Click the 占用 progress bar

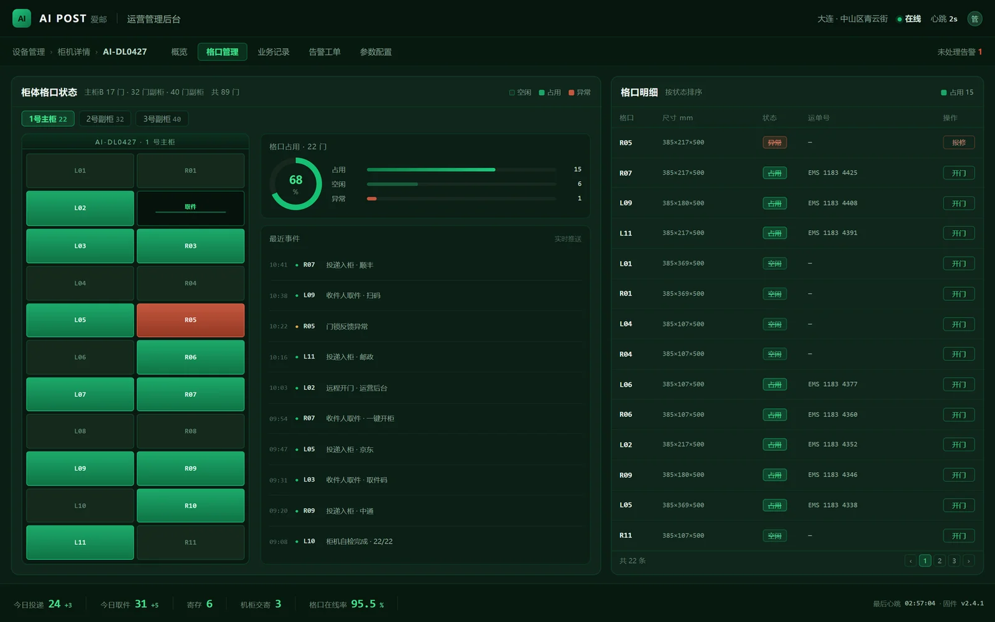(461, 169)
